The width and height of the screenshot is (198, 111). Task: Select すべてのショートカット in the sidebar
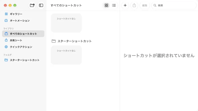pos(23,34)
